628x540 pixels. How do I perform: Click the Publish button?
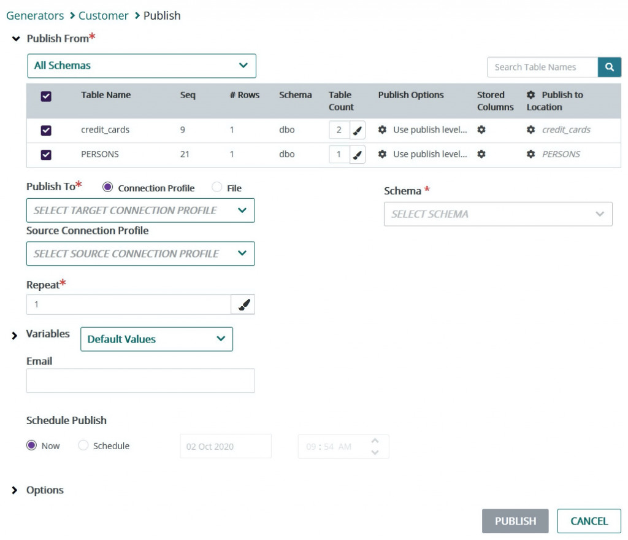[515, 521]
